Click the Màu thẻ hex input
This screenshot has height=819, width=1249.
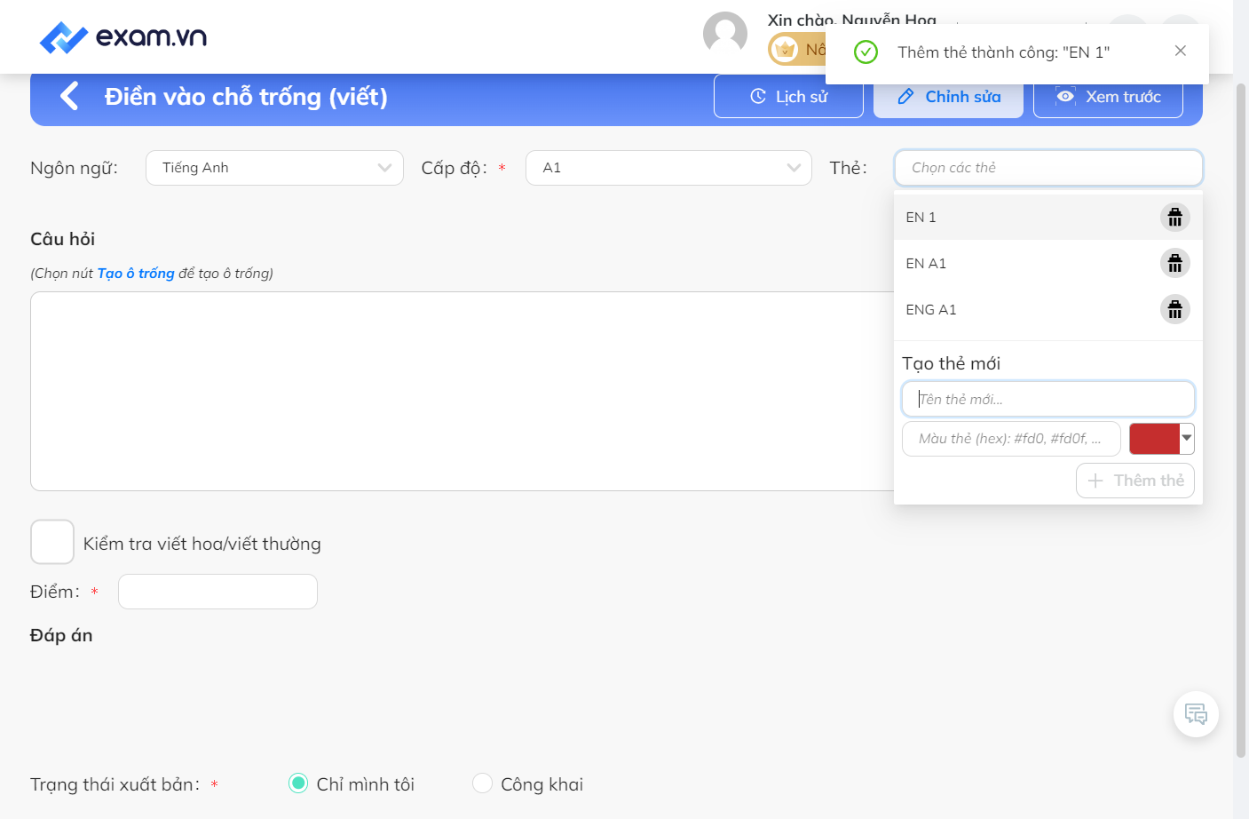point(1011,439)
